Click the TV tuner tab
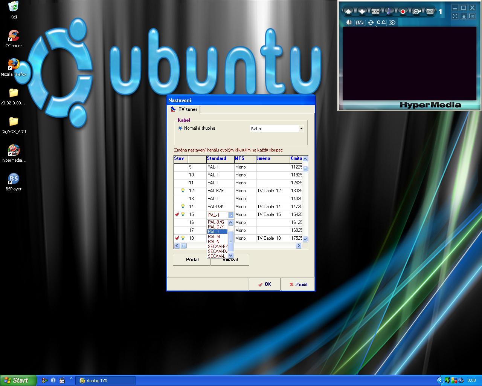This screenshot has width=482, height=386. (184, 109)
